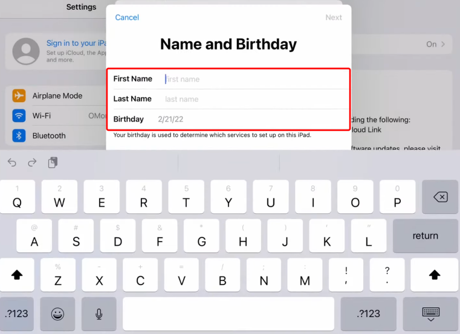Open the emoji keyboard
The width and height of the screenshot is (460, 334).
(57, 313)
